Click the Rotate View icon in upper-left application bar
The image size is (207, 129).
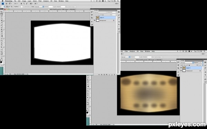pyautogui.click(x=27, y=3)
